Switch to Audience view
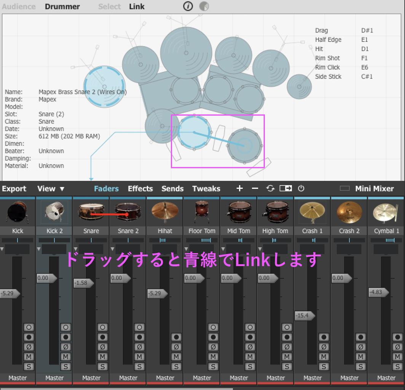Image resolution: width=405 pixels, height=390 pixels. point(19,6)
